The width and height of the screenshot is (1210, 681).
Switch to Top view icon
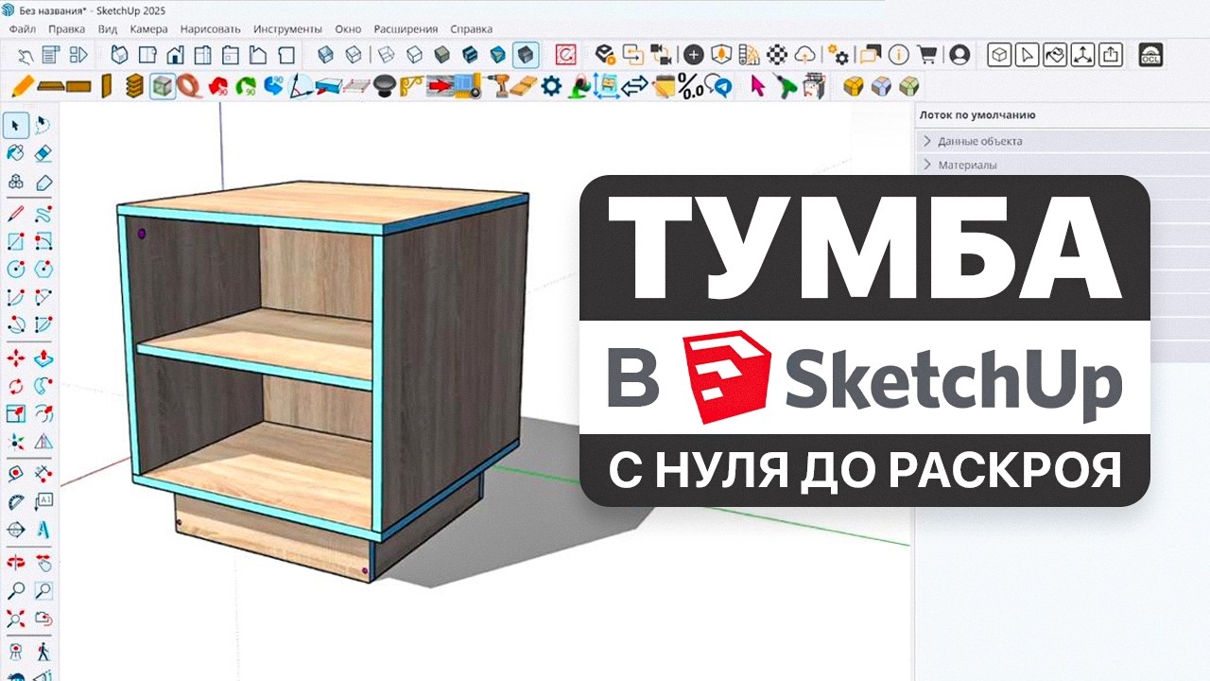click(x=147, y=55)
